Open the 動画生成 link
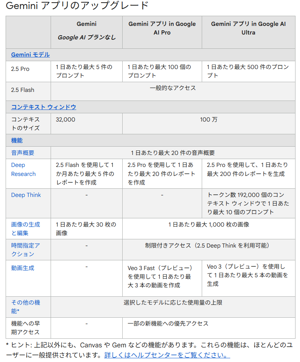This screenshot has height=362, width=300. pyautogui.click(x=22, y=268)
